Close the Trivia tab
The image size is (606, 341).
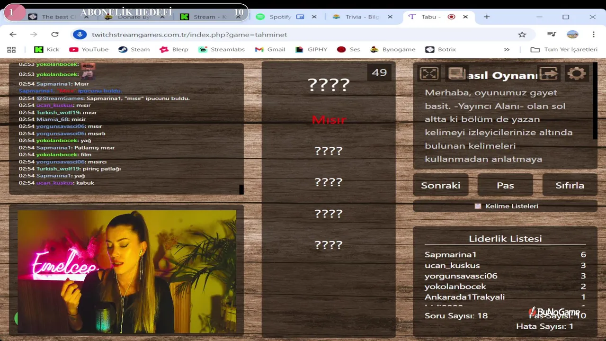tap(390, 17)
